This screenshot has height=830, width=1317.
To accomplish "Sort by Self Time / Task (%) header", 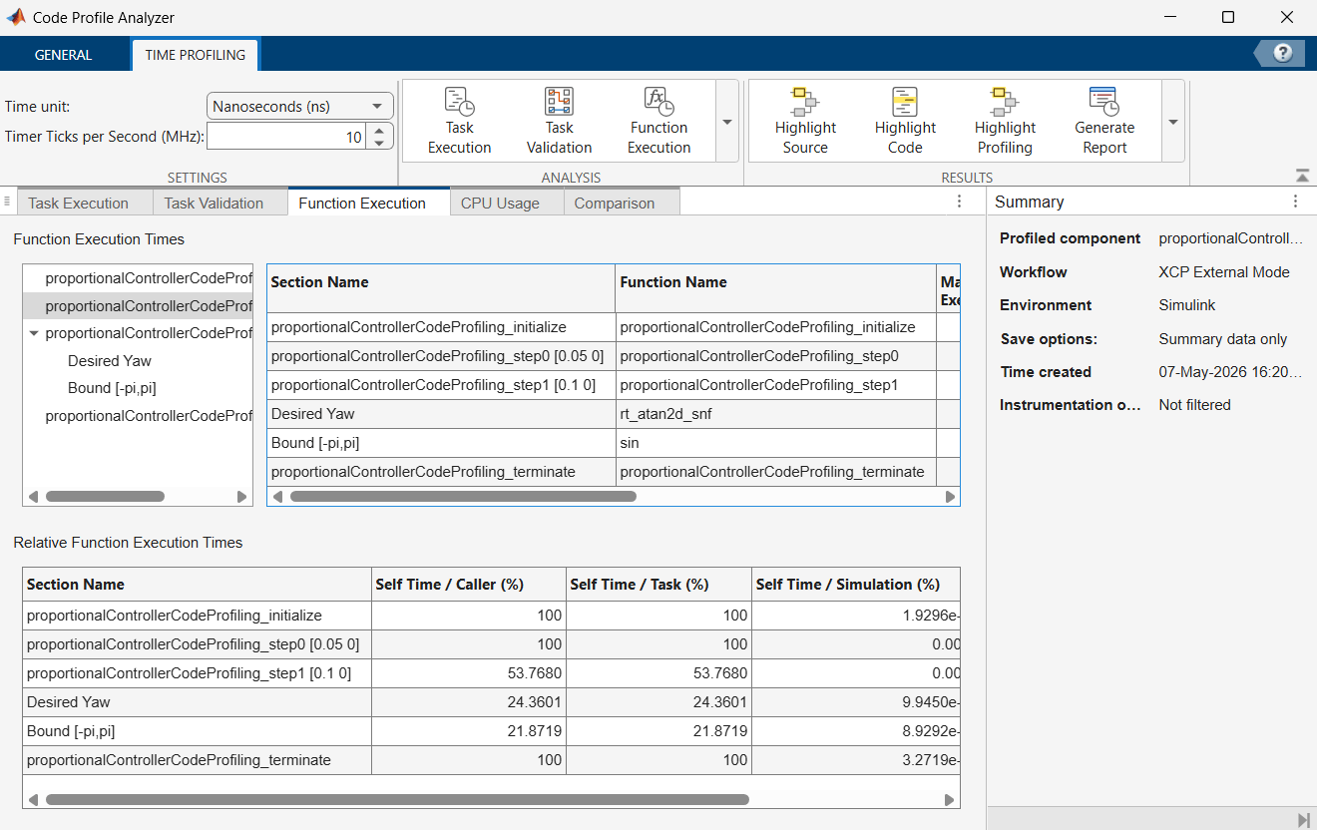I will coord(658,585).
